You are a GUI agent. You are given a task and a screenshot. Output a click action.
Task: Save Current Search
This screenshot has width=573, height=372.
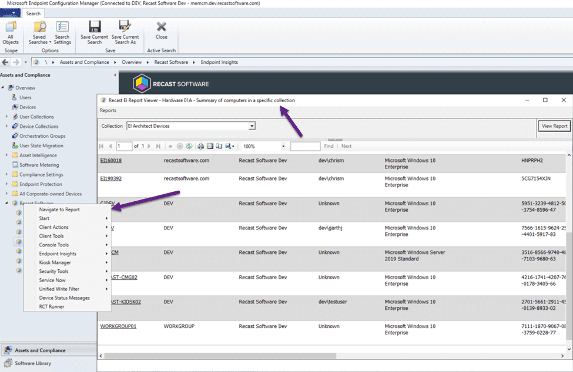[94, 32]
